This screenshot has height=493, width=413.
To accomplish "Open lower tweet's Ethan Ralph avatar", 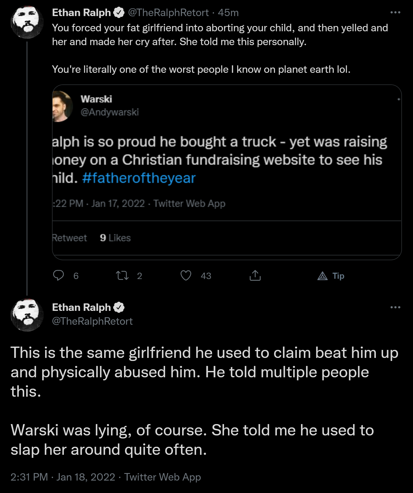I will [x=27, y=315].
